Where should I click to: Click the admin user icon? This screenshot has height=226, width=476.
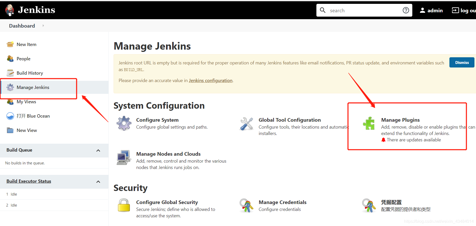tap(423, 10)
